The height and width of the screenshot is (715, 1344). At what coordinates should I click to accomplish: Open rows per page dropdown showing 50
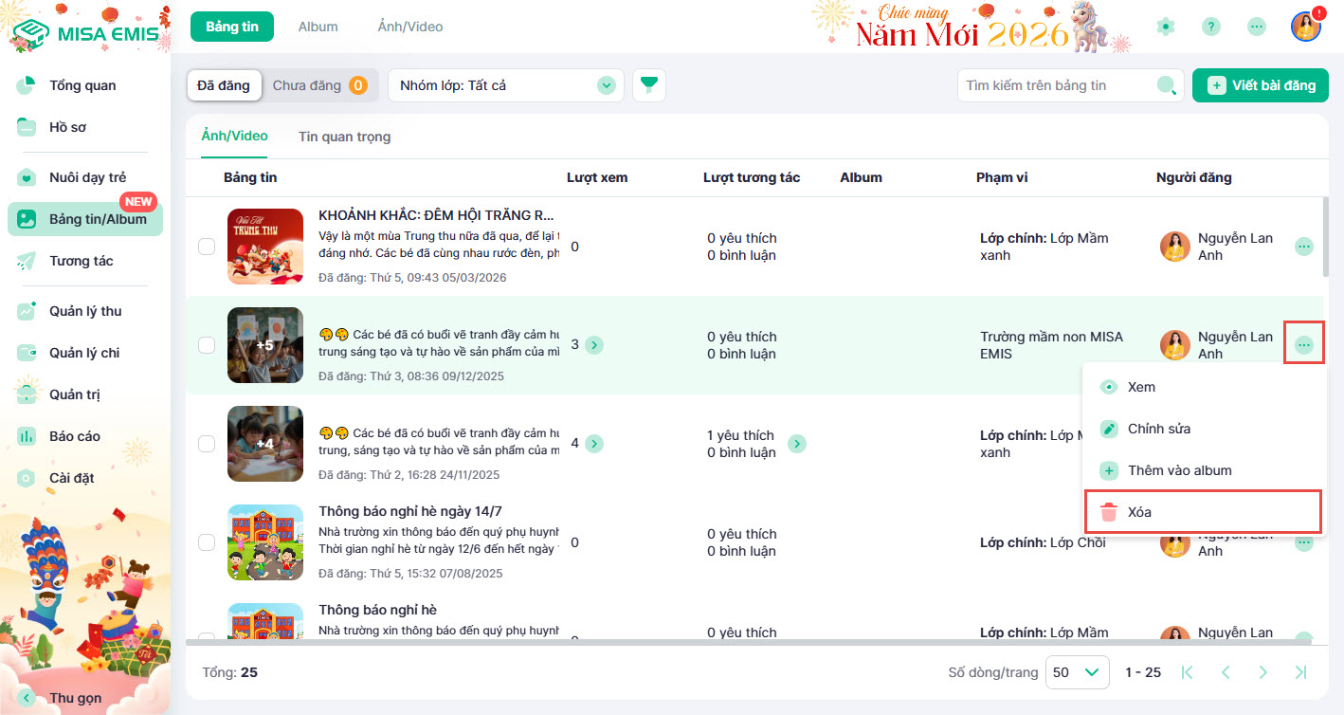tap(1079, 672)
